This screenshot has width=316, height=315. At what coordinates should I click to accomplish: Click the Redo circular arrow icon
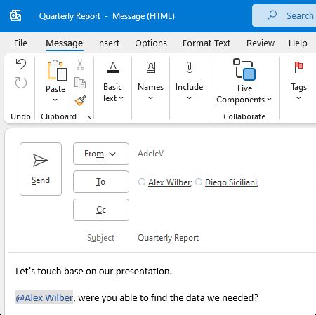[x=21, y=83]
